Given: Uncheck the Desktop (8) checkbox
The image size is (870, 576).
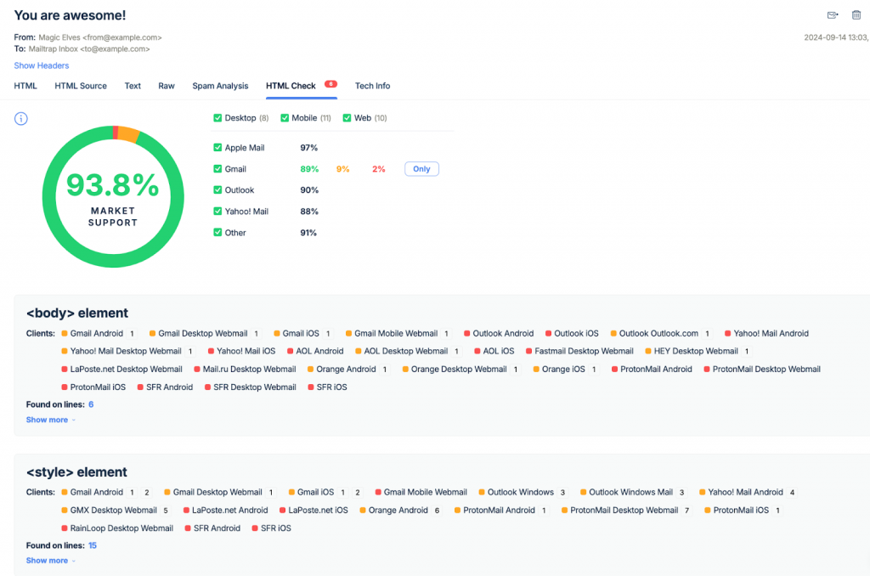Looking at the screenshot, I should coord(218,118).
